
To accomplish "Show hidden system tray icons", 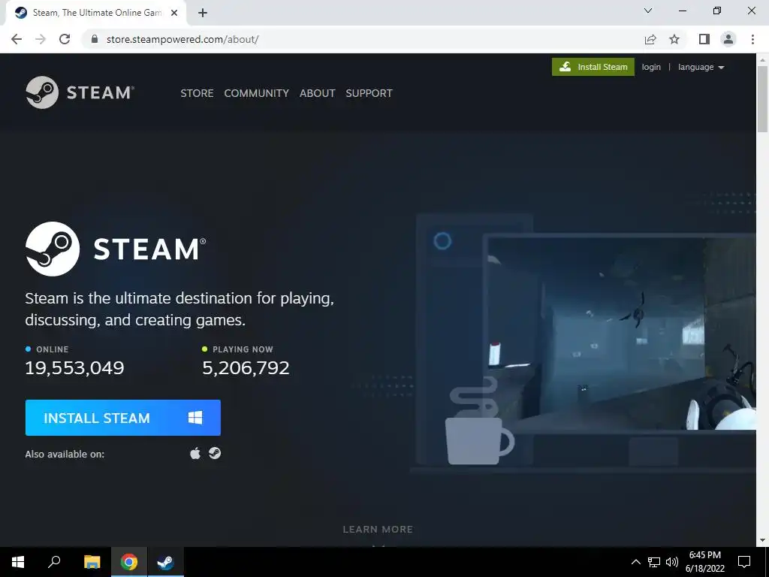I will (x=635, y=562).
